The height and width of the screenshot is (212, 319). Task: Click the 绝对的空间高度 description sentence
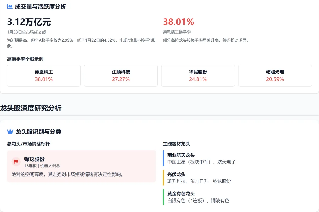tap(68, 175)
